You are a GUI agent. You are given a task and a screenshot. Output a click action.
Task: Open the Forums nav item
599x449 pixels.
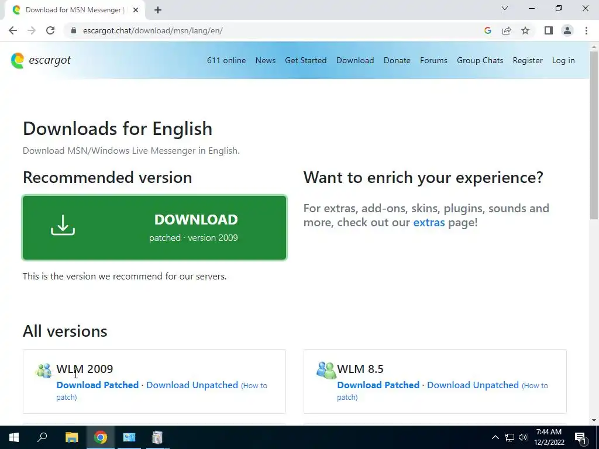click(433, 60)
